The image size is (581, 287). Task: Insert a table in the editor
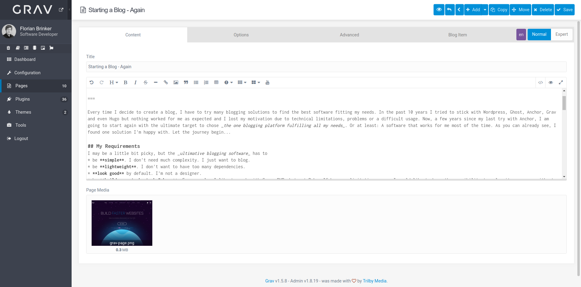pyautogui.click(x=216, y=82)
